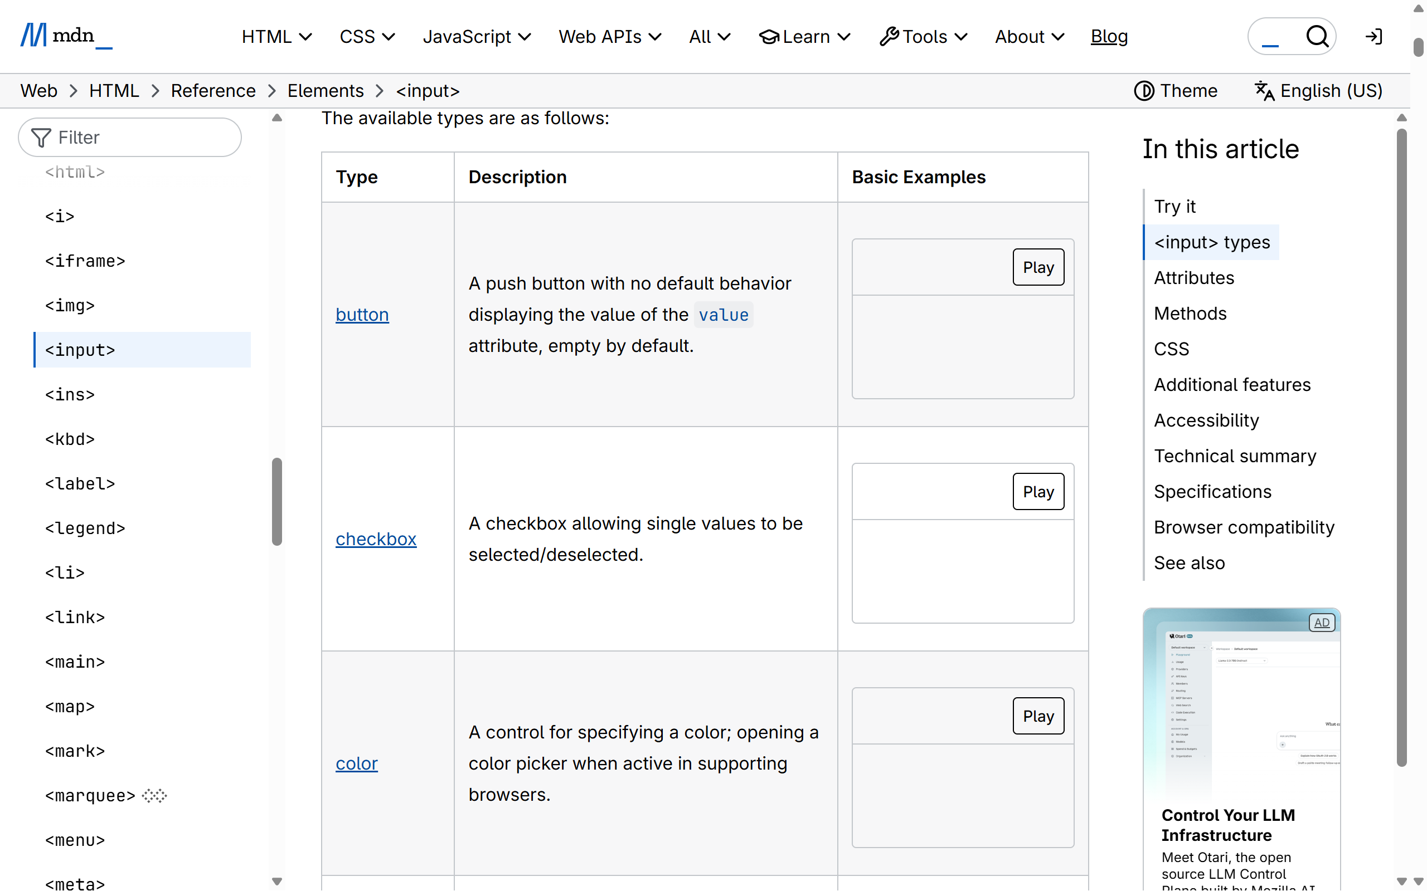Select <ins> in the sidebar
Screen dimensions: 1427x891
click(x=142, y=395)
